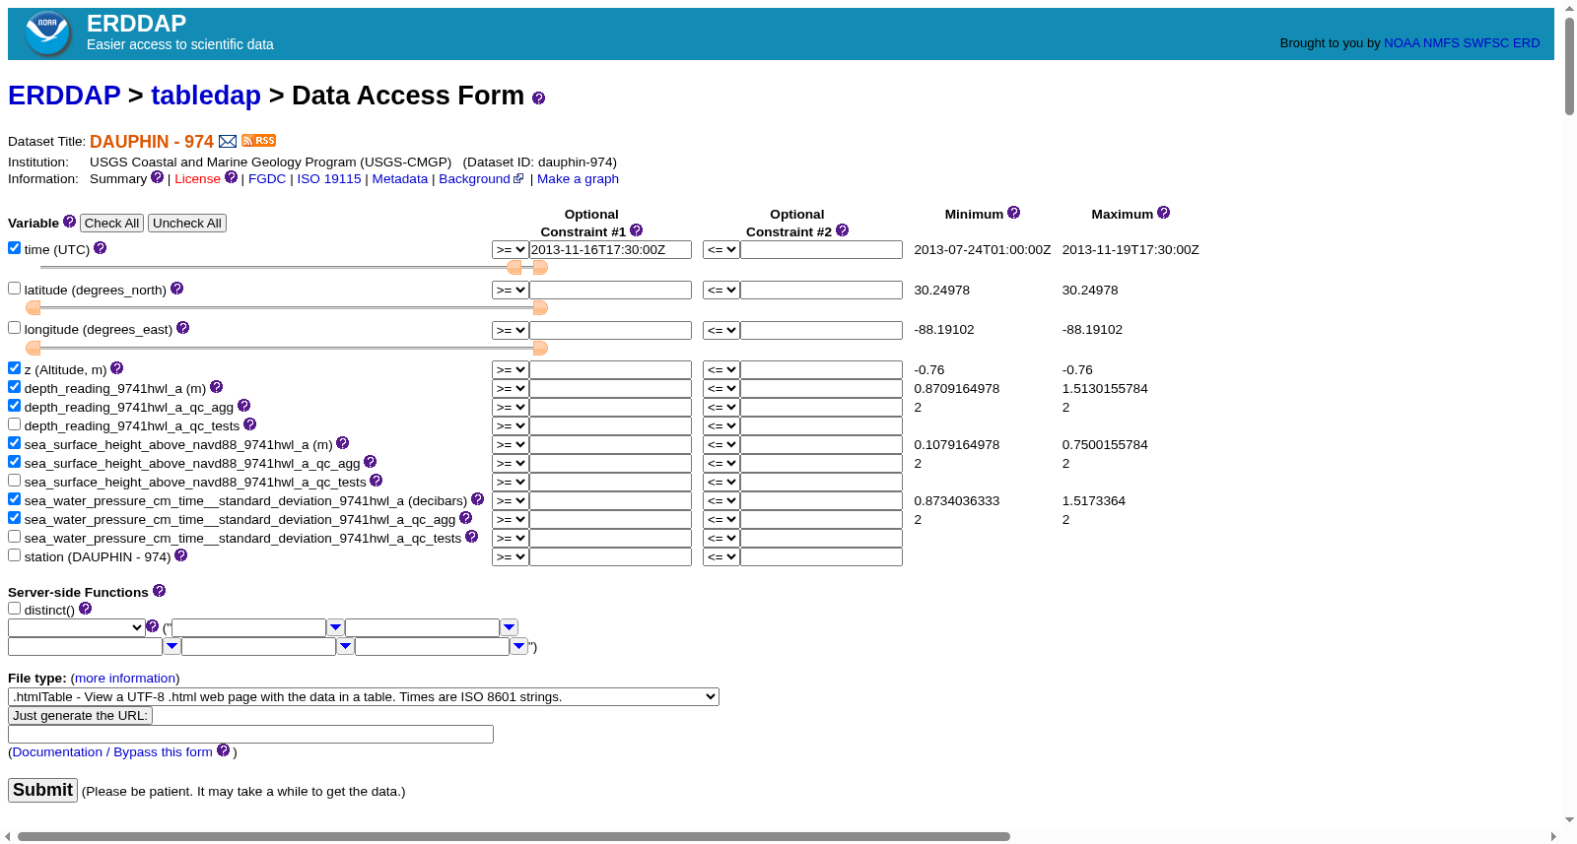Screen dimensions: 1577x844
Task: Check the station (DAUPHIN - 974) checkbox
Action: coord(14,555)
